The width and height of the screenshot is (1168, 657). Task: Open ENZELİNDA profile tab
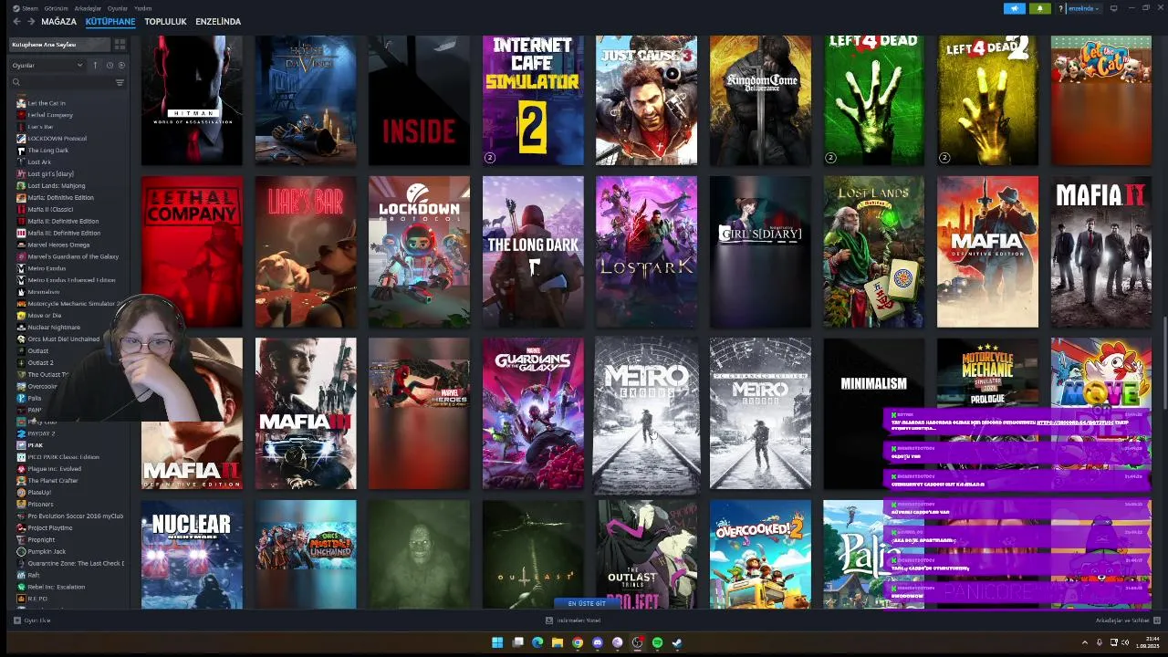point(218,21)
